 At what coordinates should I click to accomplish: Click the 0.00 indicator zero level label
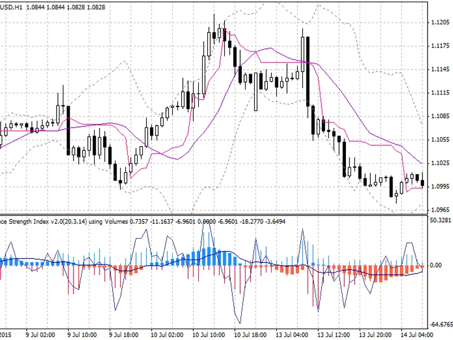[x=435, y=265]
